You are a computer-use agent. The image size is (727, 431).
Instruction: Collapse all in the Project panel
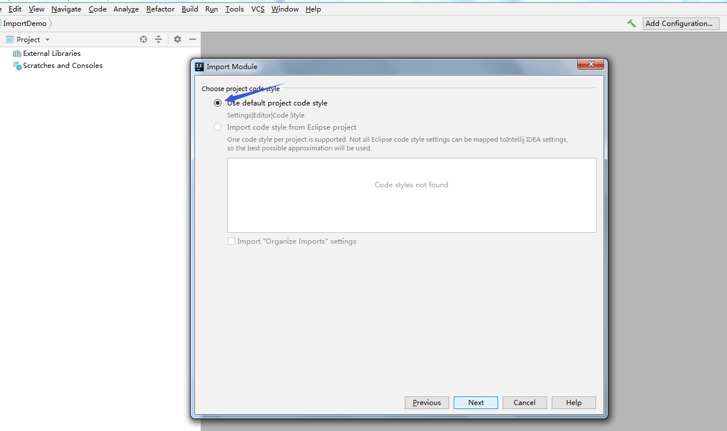click(x=159, y=39)
